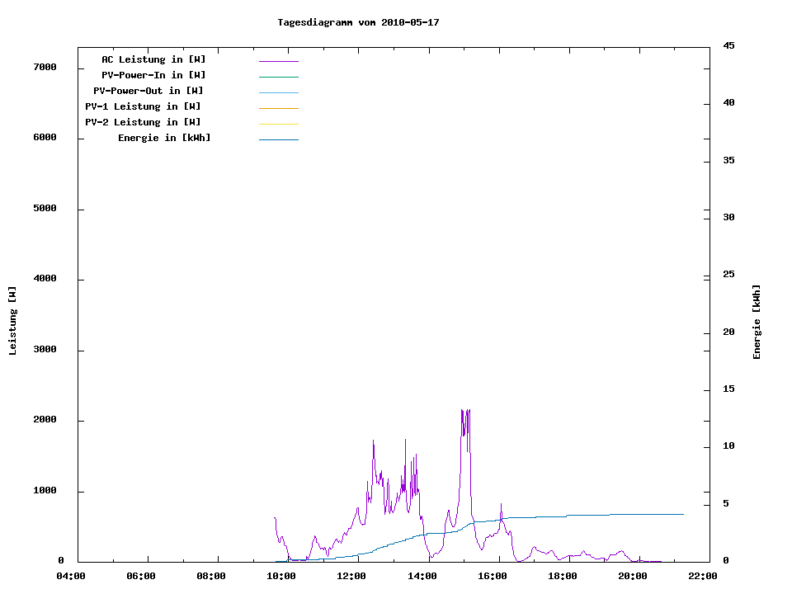Click the 45 value on right axis
Viewport: 792px width, 594px height.
point(729,45)
